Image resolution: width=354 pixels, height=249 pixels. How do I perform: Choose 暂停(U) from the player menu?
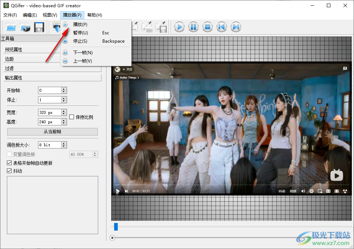[96, 33]
